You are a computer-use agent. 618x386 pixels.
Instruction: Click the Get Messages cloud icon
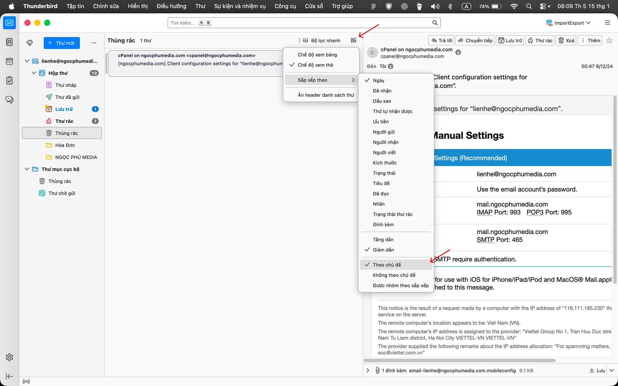(30, 43)
